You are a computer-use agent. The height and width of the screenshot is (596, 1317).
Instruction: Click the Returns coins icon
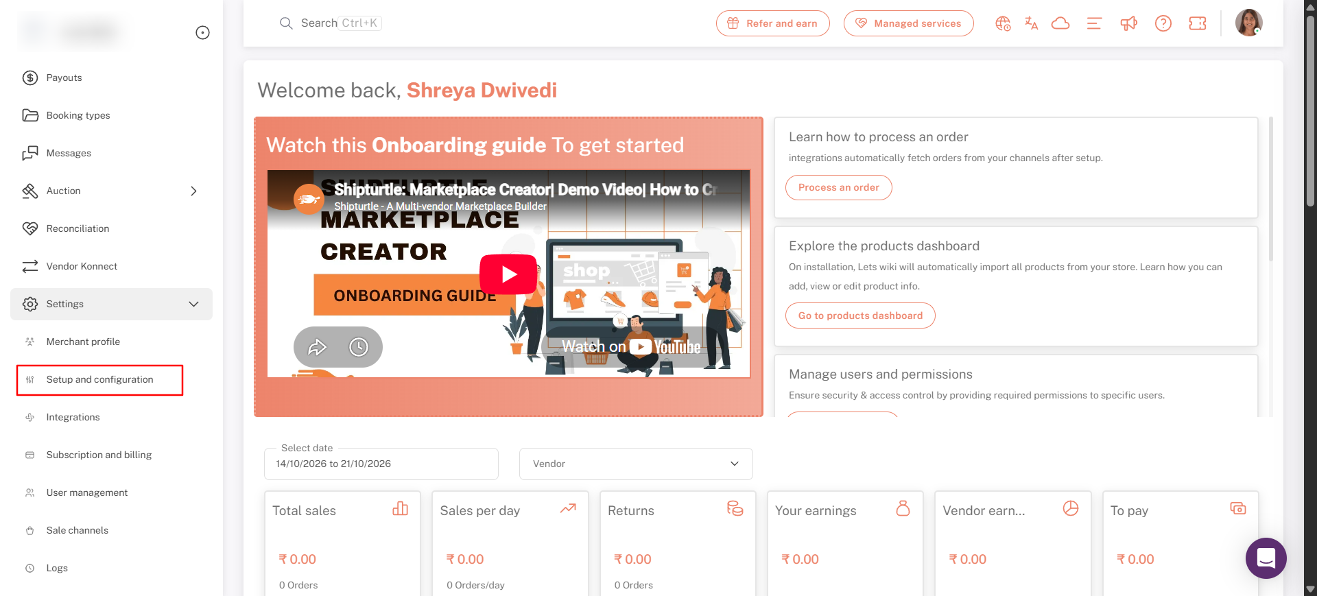[x=735, y=508]
